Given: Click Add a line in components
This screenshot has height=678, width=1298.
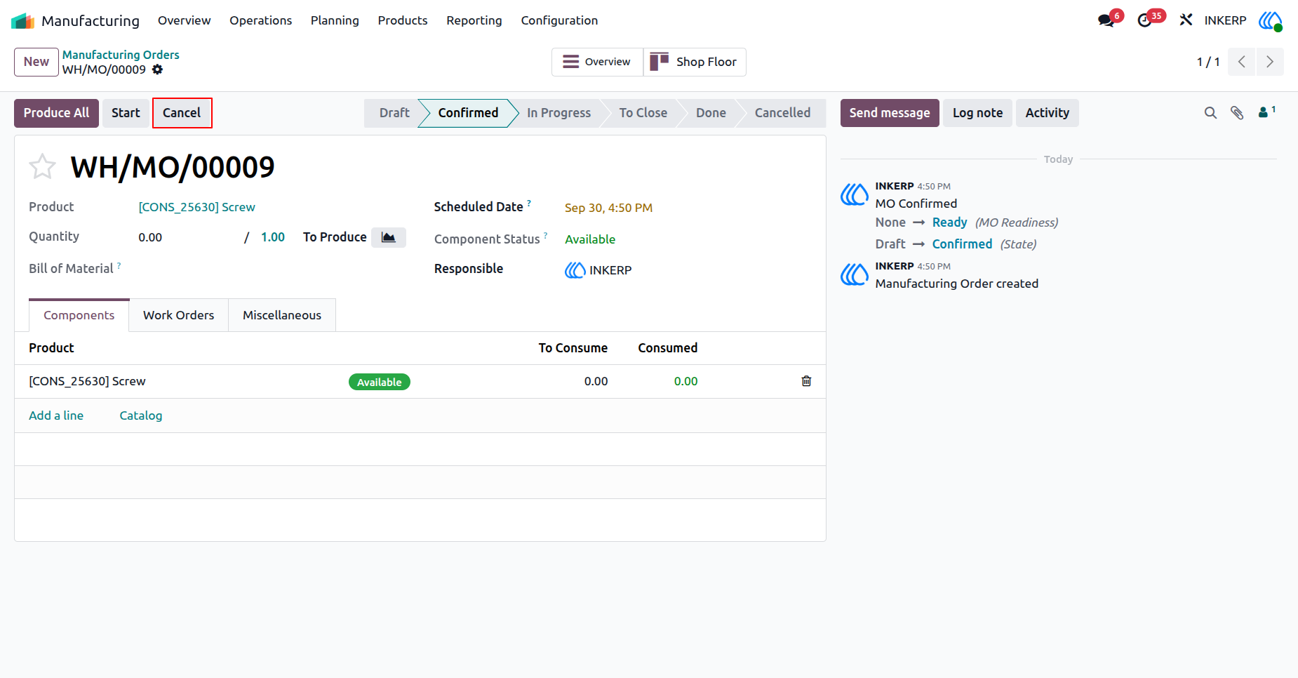Looking at the screenshot, I should click(56, 416).
